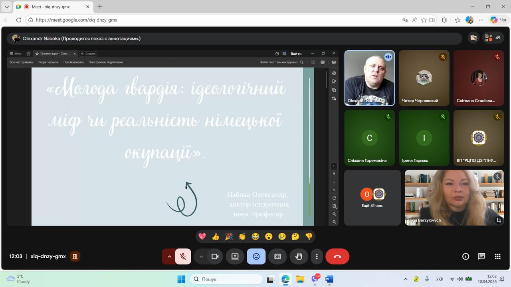Open more options three-dot menu

(317, 257)
